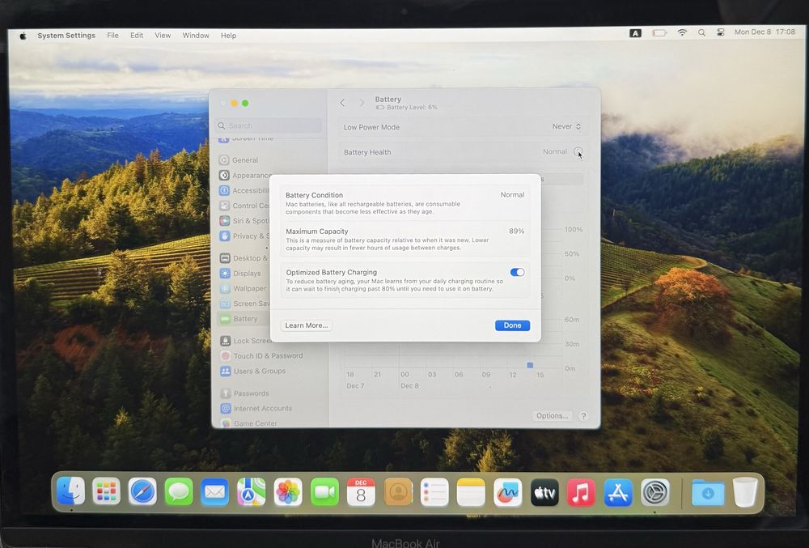Image resolution: width=809 pixels, height=548 pixels.
Task: Open the View menu
Action: [163, 36]
